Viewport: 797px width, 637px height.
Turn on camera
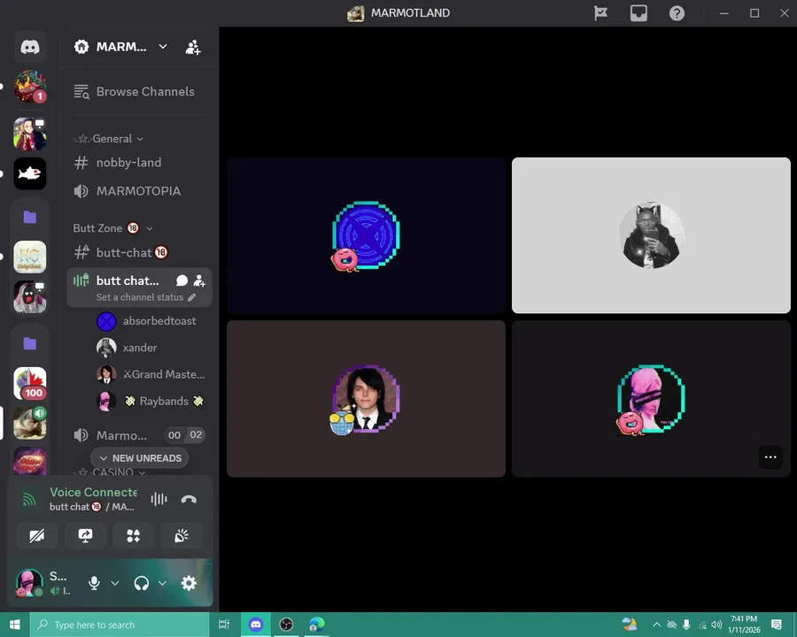click(37, 535)
